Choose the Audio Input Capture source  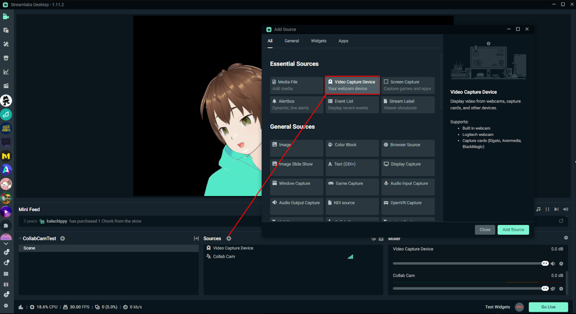coord(408,187)
